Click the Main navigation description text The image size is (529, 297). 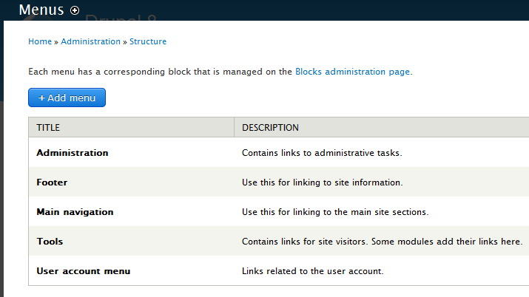click(335, 212)
